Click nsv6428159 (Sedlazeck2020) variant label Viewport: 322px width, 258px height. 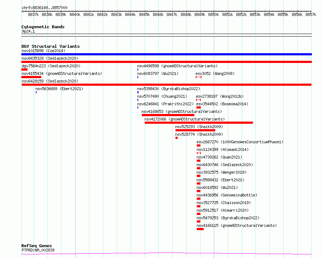click(x=50, y=81)
